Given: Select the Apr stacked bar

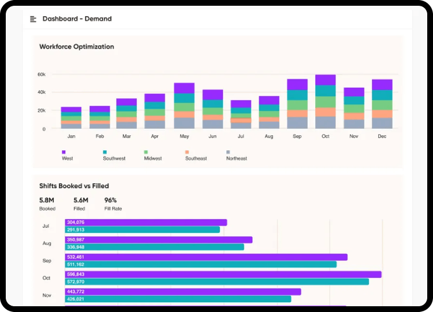Looking at the screenshot, I should click(x=155, y=111).
